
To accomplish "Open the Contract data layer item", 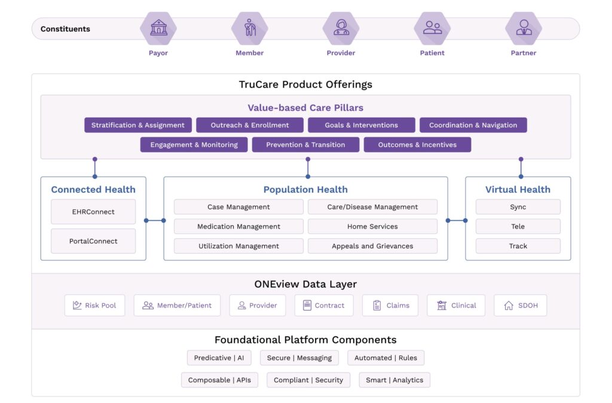I will (324, 305).
